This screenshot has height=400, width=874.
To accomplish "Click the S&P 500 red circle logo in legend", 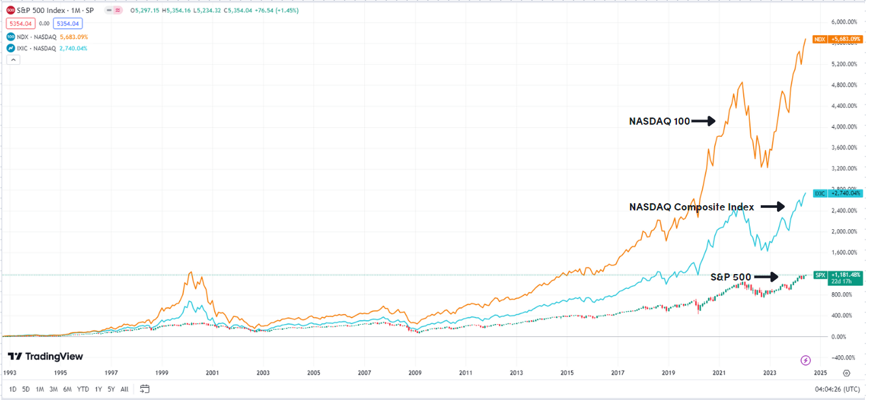I will (x=10, y=10).
